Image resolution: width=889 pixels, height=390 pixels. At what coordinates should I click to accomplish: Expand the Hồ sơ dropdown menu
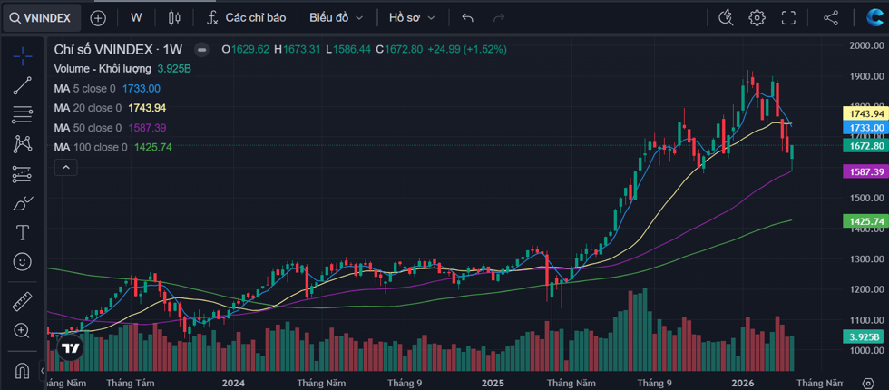412,17
